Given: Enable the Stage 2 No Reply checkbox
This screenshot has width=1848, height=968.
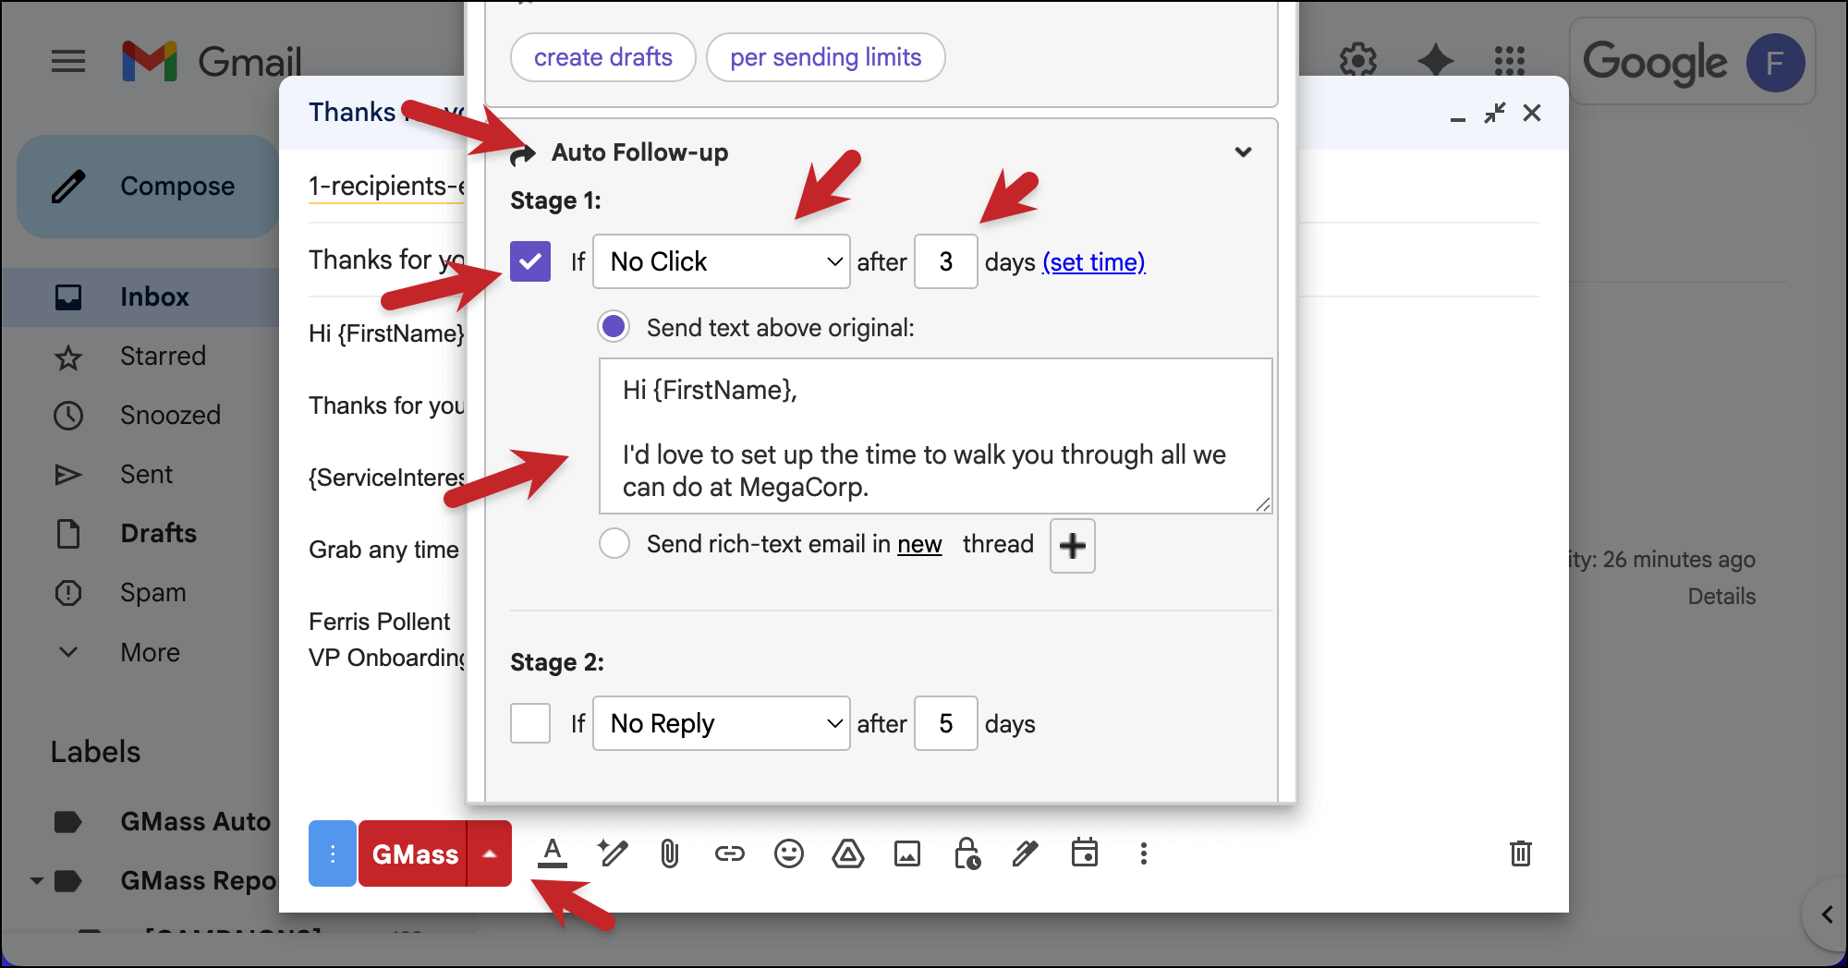Looking at the screenshot, I should click(529, 723).
